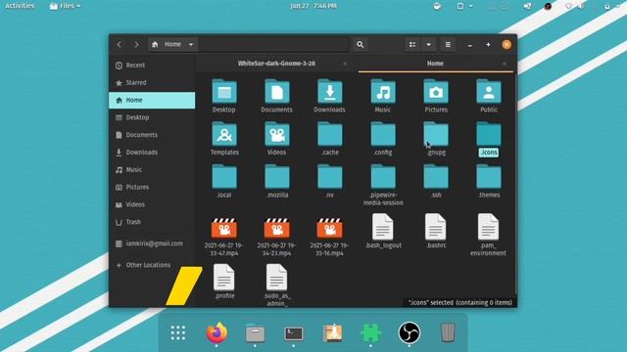The image size is (627, 352).
Task: Open the Pictures folder in file grid
Action: 436,91
